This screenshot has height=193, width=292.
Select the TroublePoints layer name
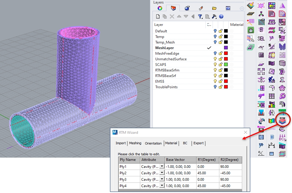[x=166, y=87]
